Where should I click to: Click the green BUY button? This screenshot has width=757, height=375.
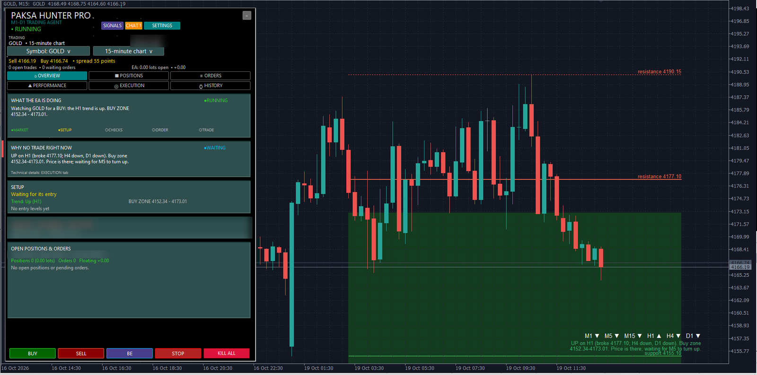tap(32, 353)
